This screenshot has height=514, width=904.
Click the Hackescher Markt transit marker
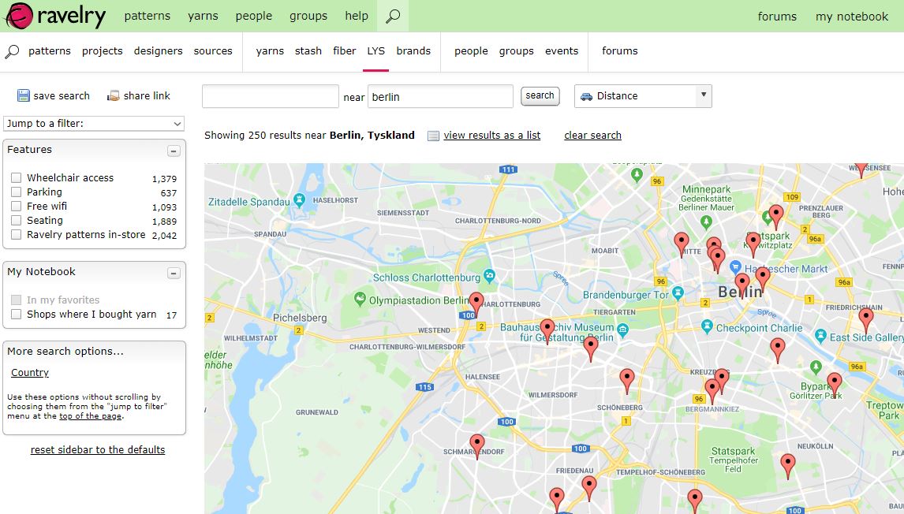(x=735, y=266)
